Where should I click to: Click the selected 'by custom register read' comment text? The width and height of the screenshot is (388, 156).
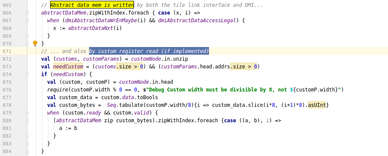tap(149, 51)
